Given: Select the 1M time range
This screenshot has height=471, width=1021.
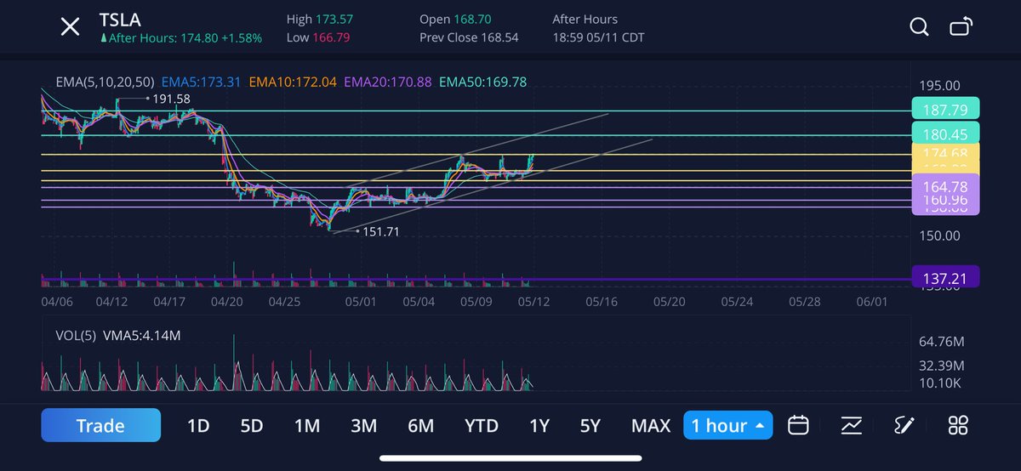Looking at the screenshot, I should (x=307, y=425).
